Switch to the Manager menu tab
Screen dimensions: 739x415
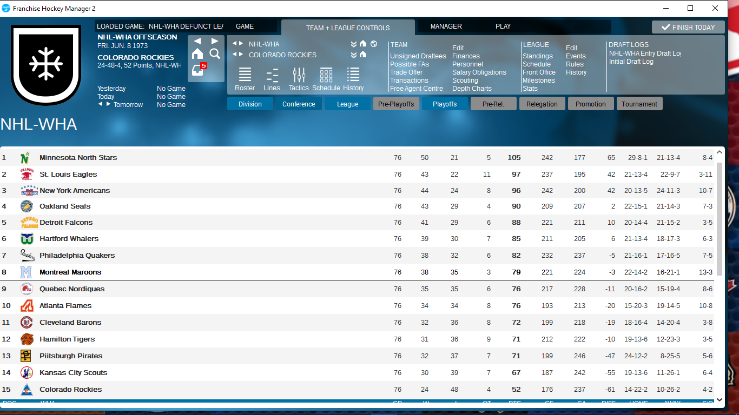446,26
